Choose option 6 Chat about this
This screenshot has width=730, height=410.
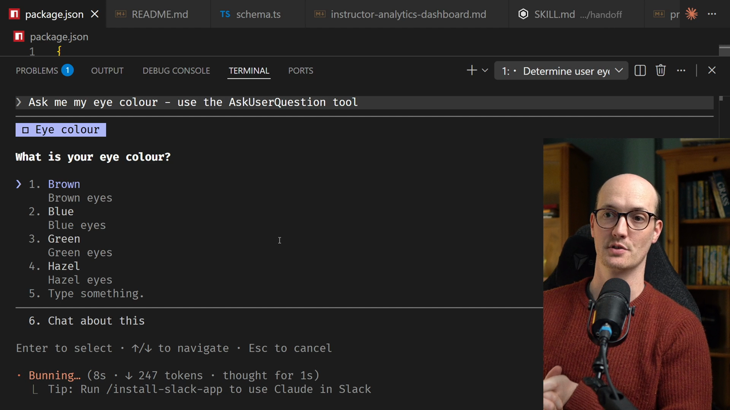[x=96, y=321]
